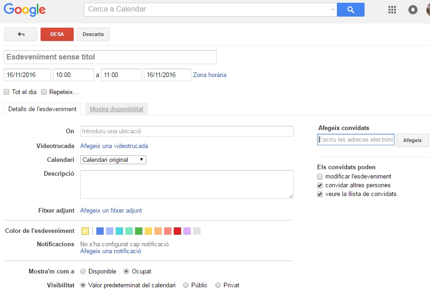Open the Google apps grid
Screen dimensions: 430x291
click(392, 10)
